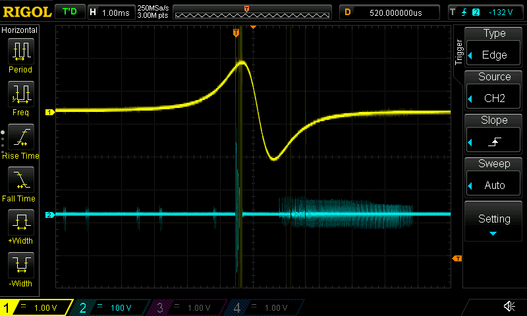
Task: Expand the trigger Setting submenu
Action: point(493,221)
